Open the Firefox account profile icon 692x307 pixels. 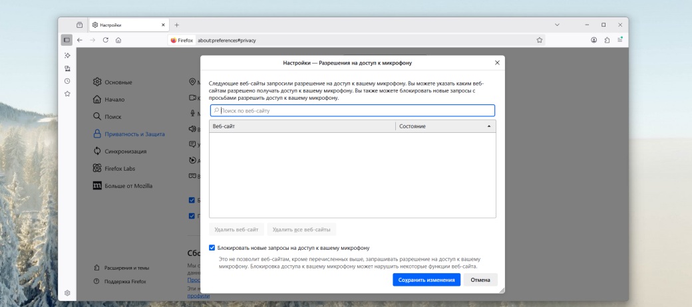[x=594, y=40]
